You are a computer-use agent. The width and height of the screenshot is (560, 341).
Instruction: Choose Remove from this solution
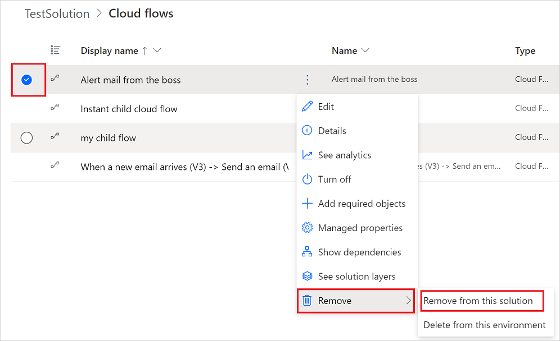tap(482, 301)
